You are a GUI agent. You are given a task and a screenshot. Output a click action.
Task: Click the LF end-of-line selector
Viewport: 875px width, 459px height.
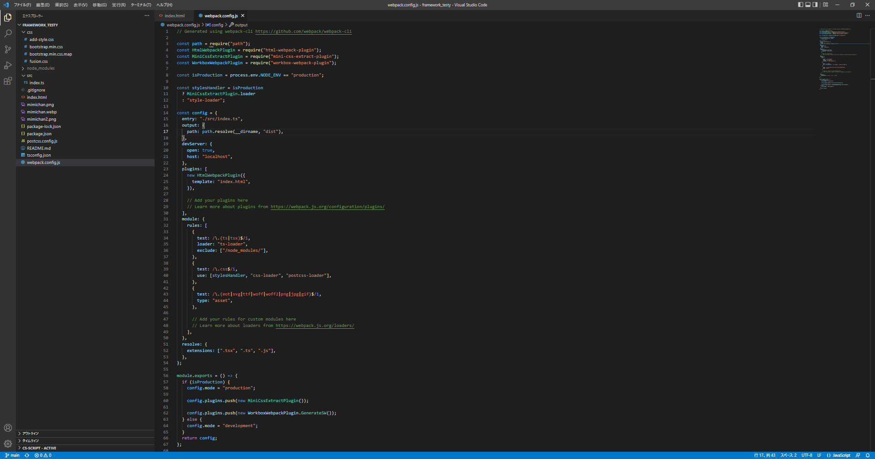click(819, 455)
